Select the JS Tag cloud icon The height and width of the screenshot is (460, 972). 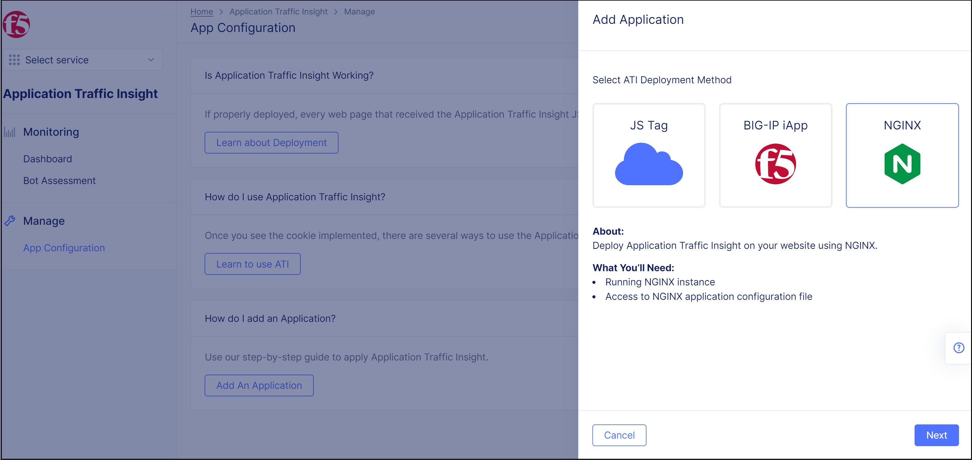tap(649, 164)
